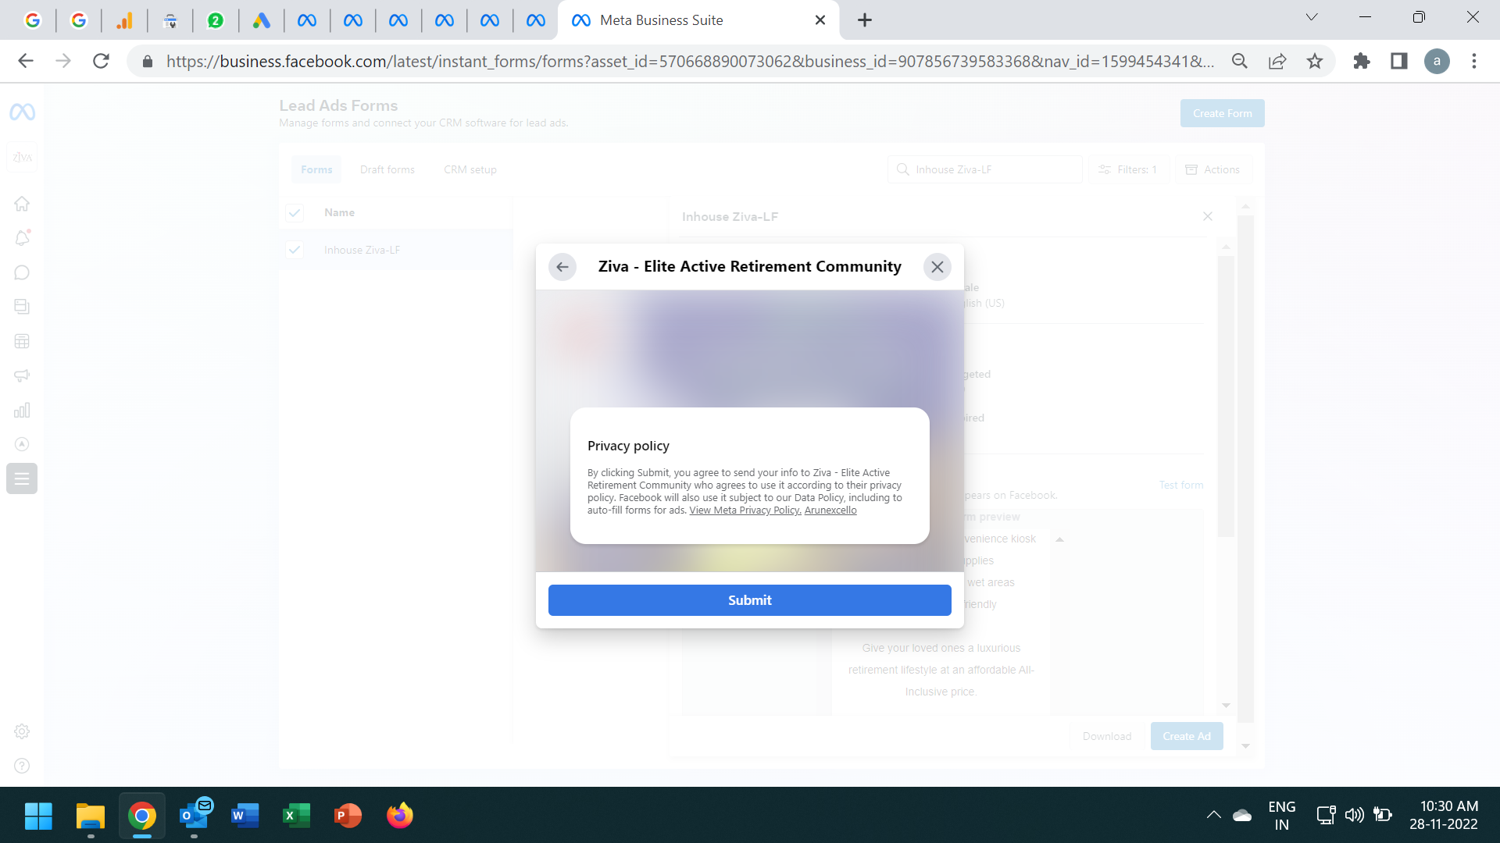Open notifications bell in left sidebar
Image resolution: width=1500 pixels, height=843 pixels.
pos(22,238)
